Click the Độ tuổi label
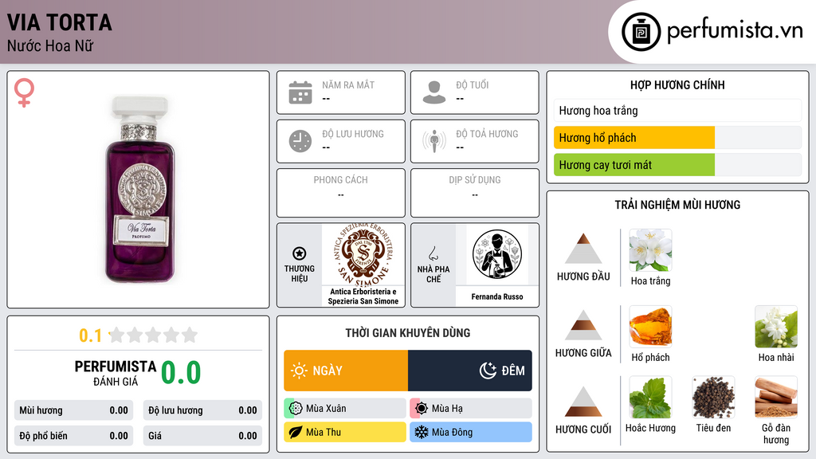 473,84
